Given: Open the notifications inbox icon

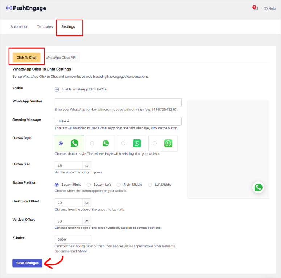Looking at the screenshot, I should (255, 8).
